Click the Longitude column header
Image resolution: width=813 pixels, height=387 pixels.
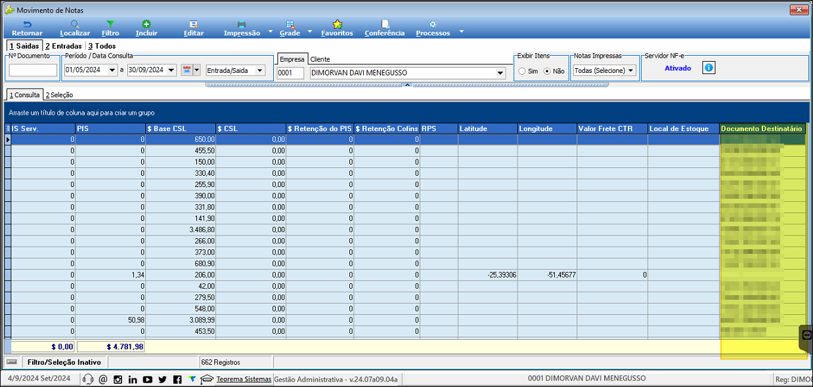(x=547, y=129)
